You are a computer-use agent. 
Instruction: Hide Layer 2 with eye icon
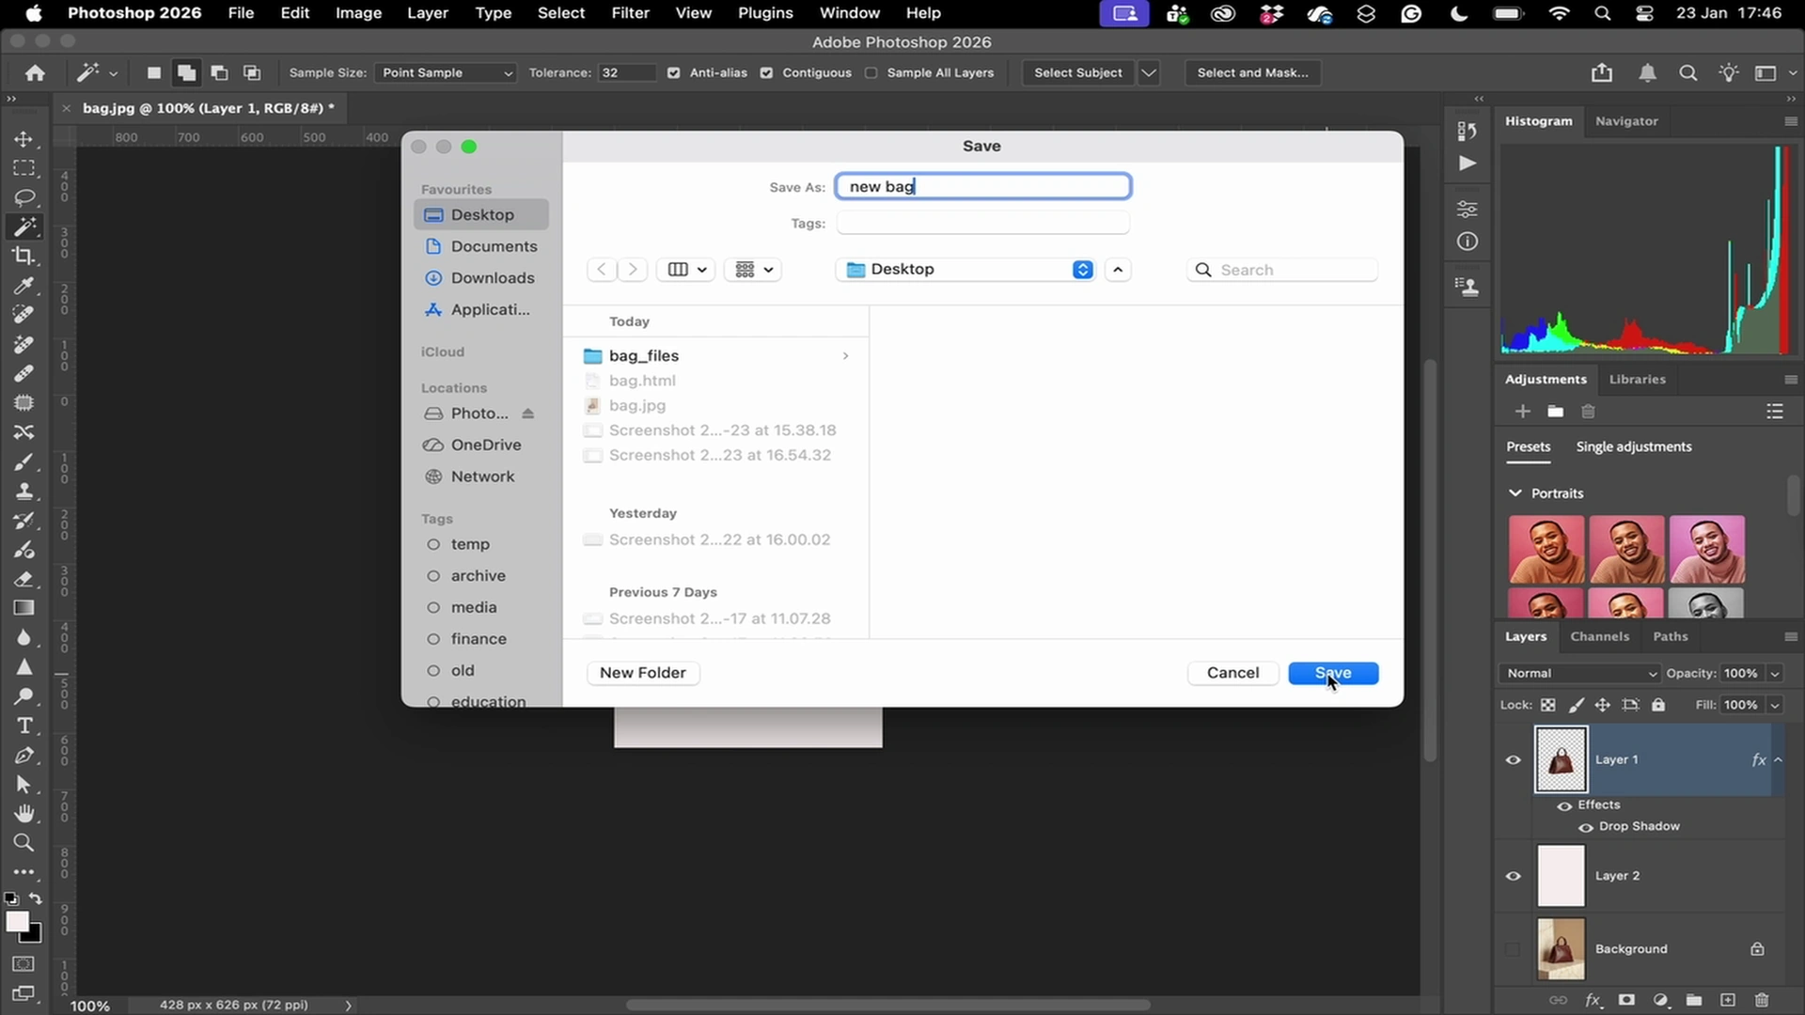click(1513, 876)
